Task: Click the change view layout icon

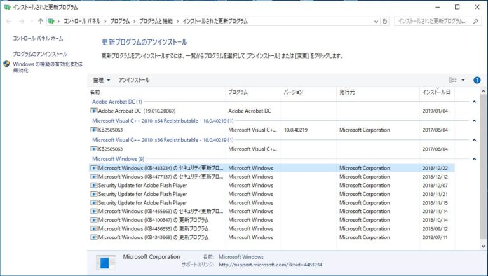Action: (x=453, y=80)
